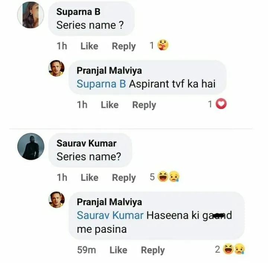The height and width of the screenshot is (264, 268).
Task: Like the reply posted 59m ago
Action: 118,250
